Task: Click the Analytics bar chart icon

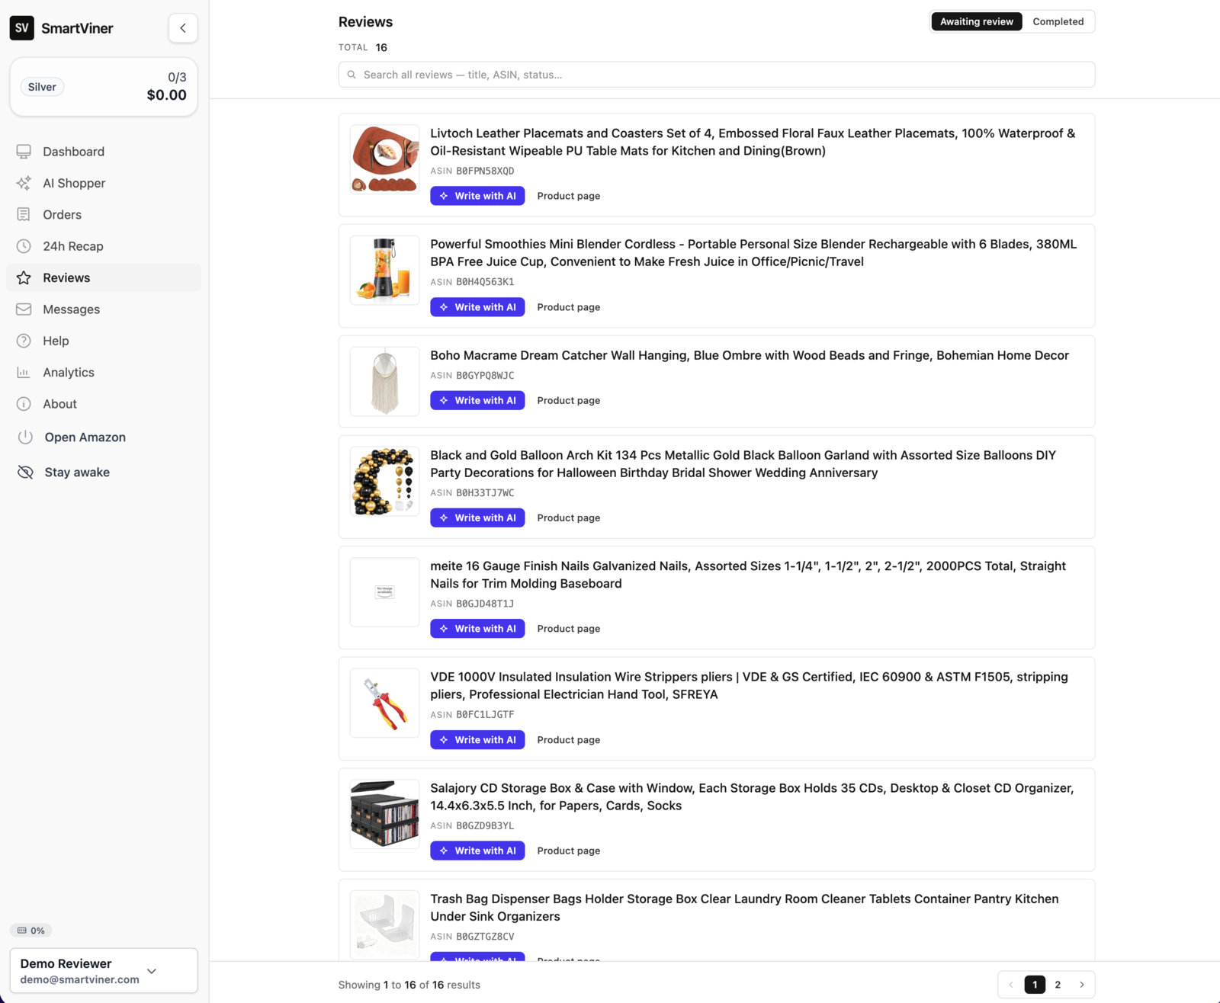Action: [24, 373]
